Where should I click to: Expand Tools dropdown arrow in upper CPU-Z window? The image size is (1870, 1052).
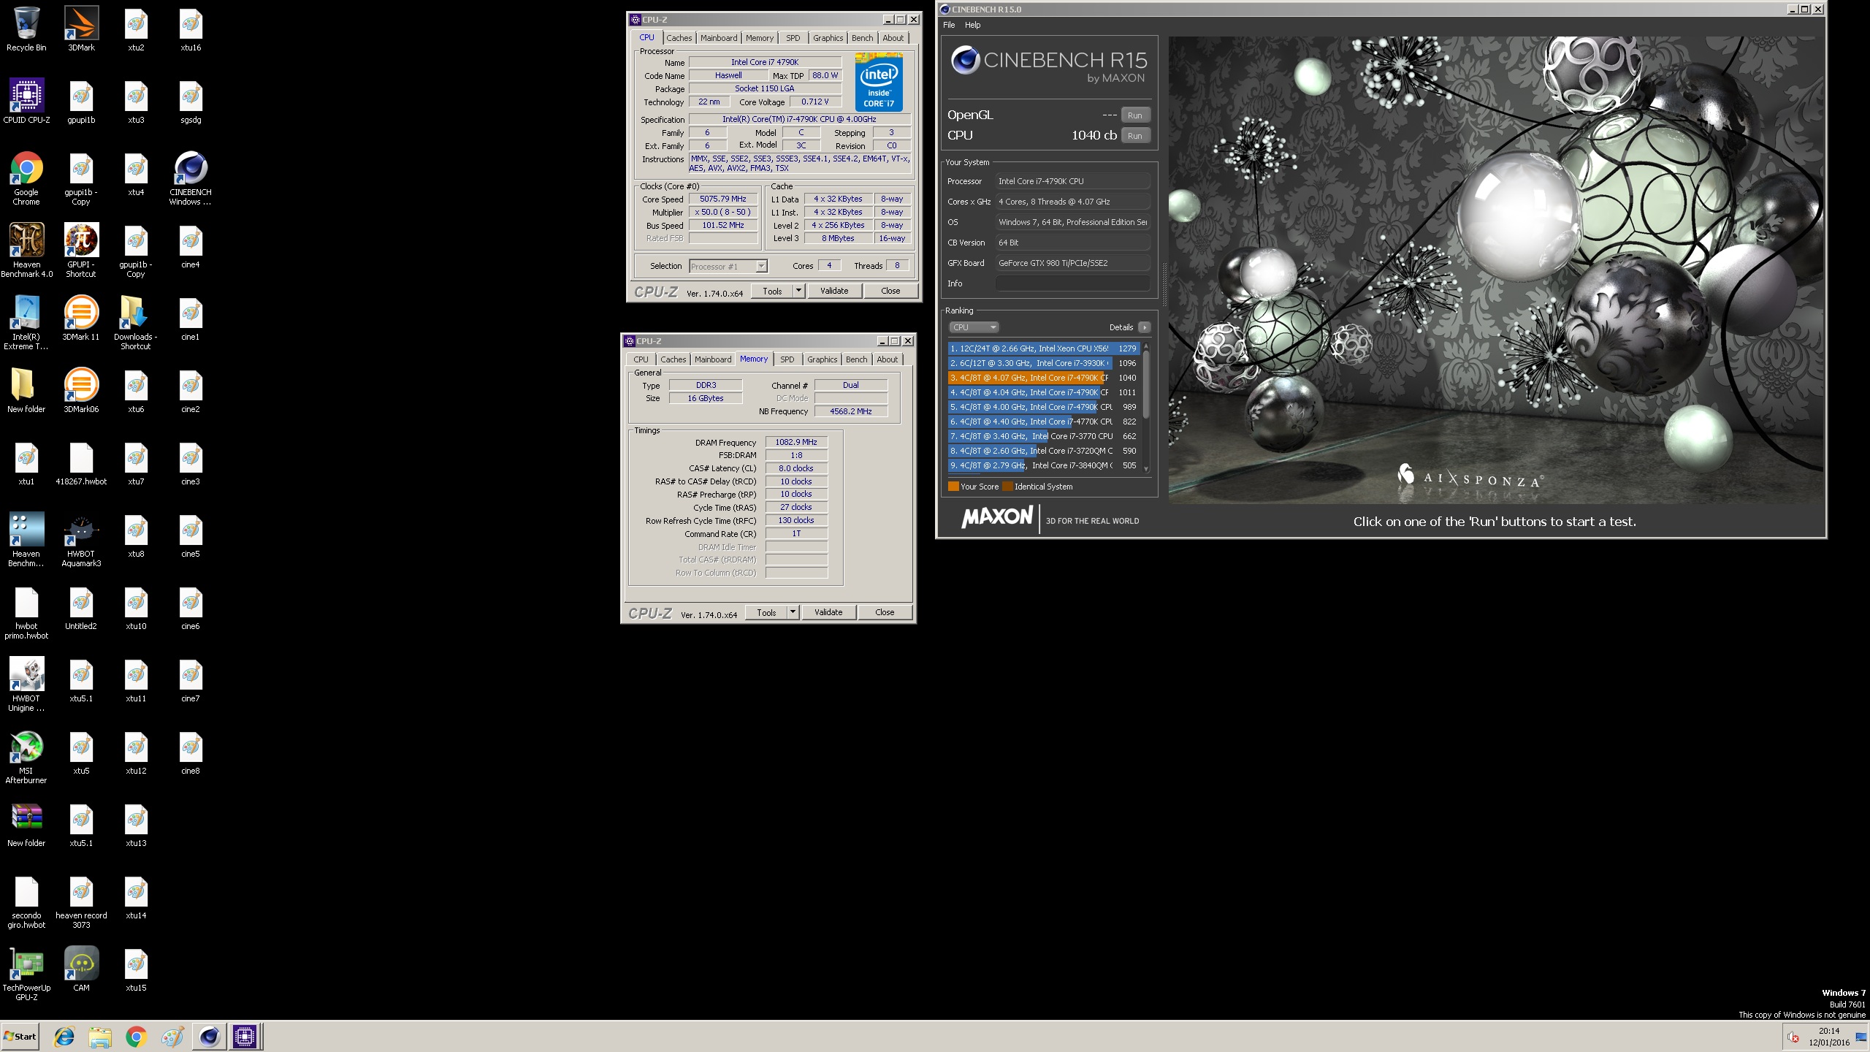[x=798, y=291]
